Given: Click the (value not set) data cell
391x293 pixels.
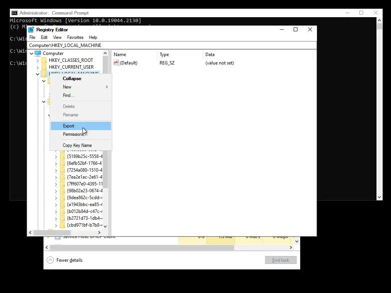Looking at the screenshot, I should 220,63.
